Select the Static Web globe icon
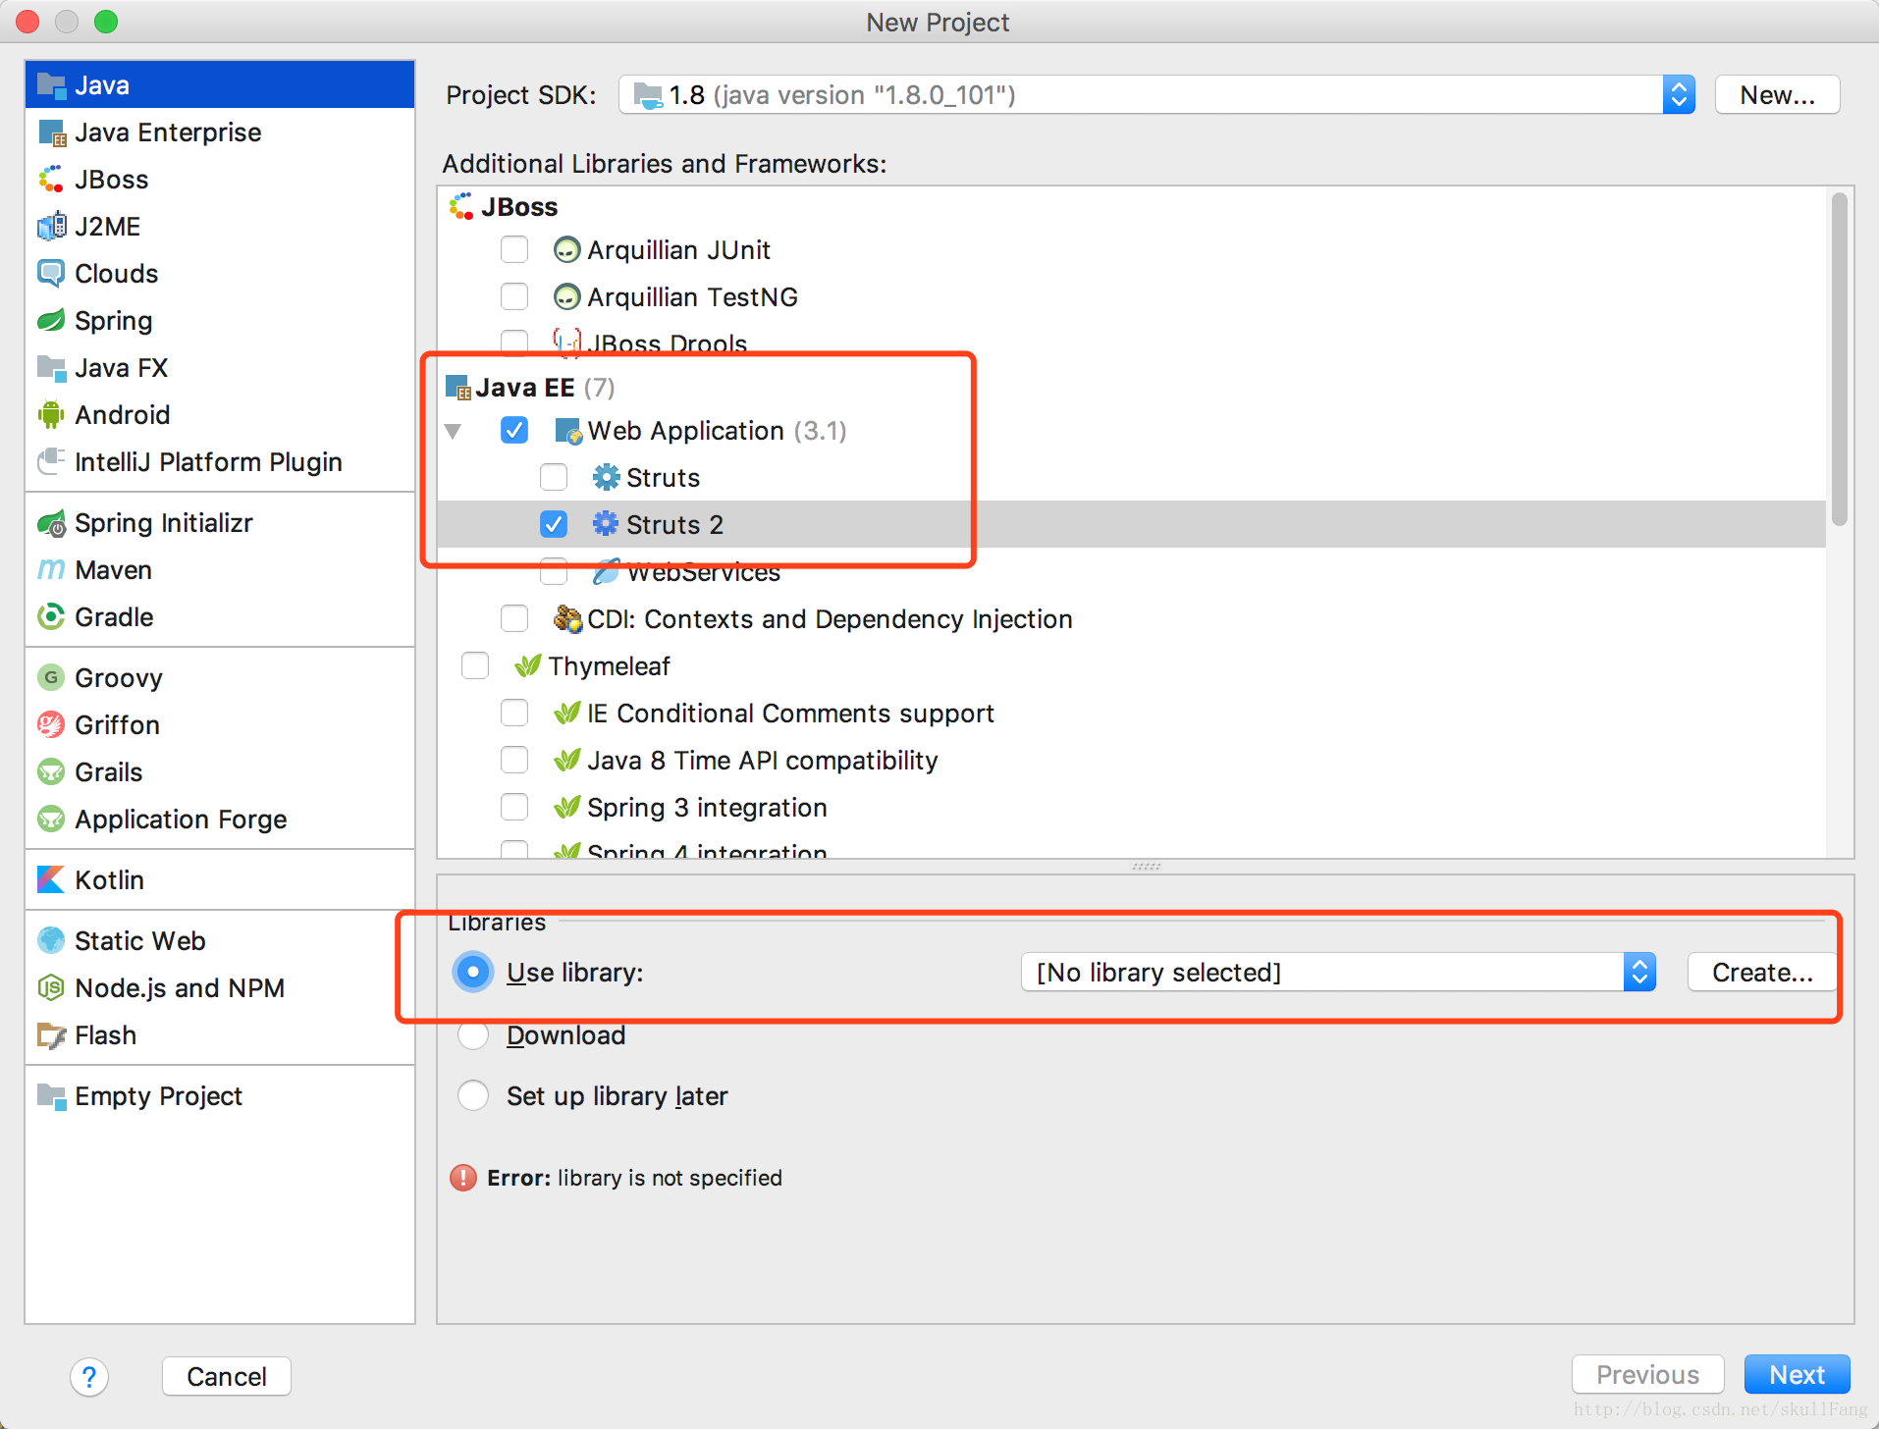This screenshot has width=1879, height=1429. click(x=51, y=941)
